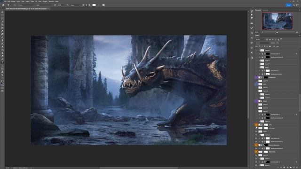Open the anti-aliasing method dropdown
This screenshot has width=301, height=169.
pyautogui.click(x=75, y=5)
